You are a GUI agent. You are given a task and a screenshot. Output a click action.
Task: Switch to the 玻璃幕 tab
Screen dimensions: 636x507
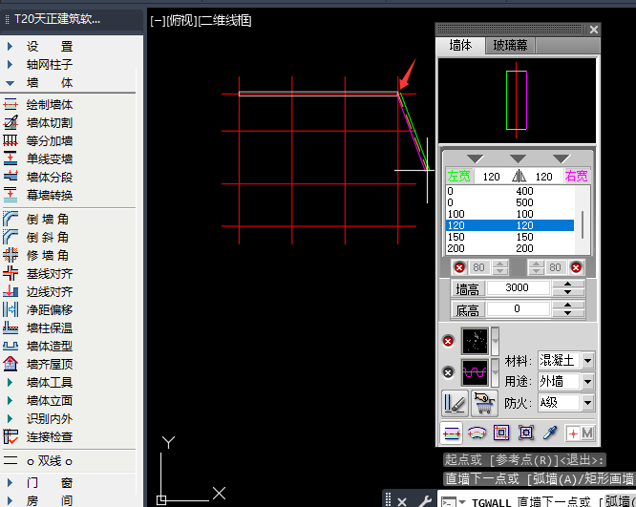click(x=510, y=46)
